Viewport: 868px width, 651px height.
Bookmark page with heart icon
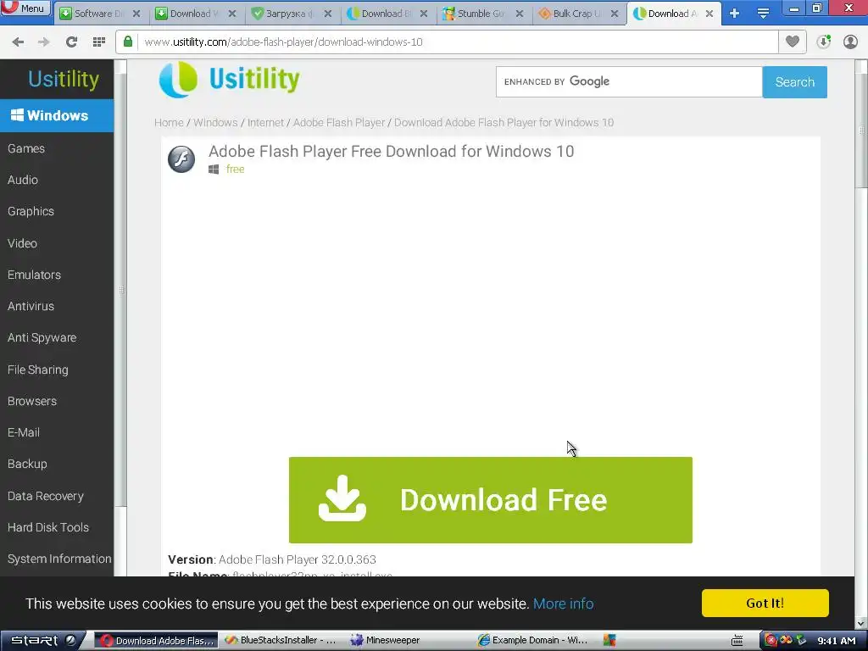[793, 42]
